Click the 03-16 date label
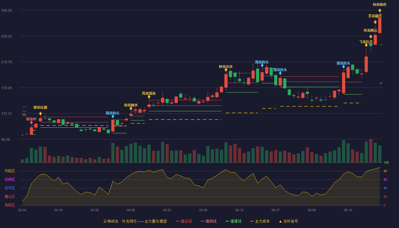Screen dimensions: 399x228 (x=58, y=210)
